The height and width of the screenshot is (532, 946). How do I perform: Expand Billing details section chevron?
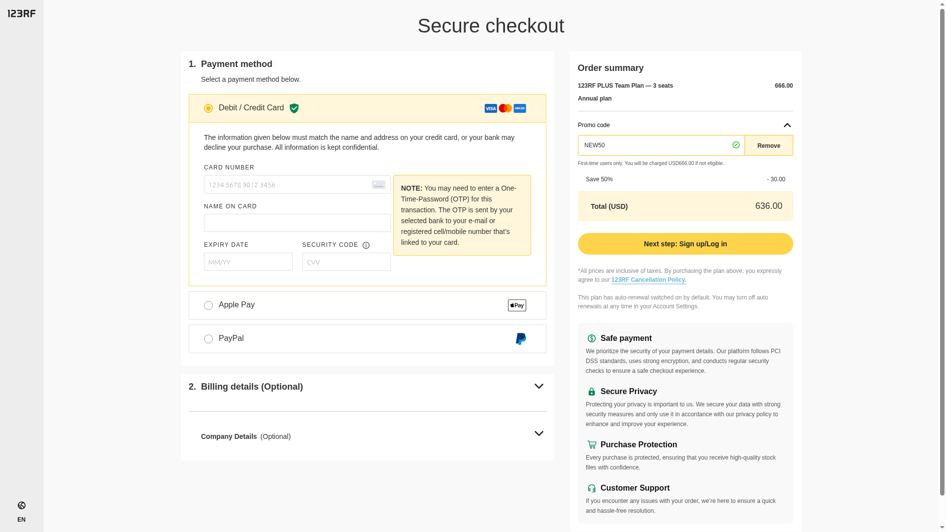pyautogui.click(x=539, y=387)
